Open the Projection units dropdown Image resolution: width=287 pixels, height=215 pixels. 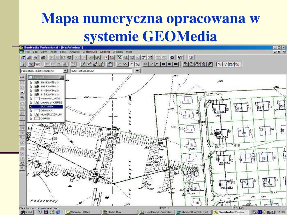tap(65, 71)
